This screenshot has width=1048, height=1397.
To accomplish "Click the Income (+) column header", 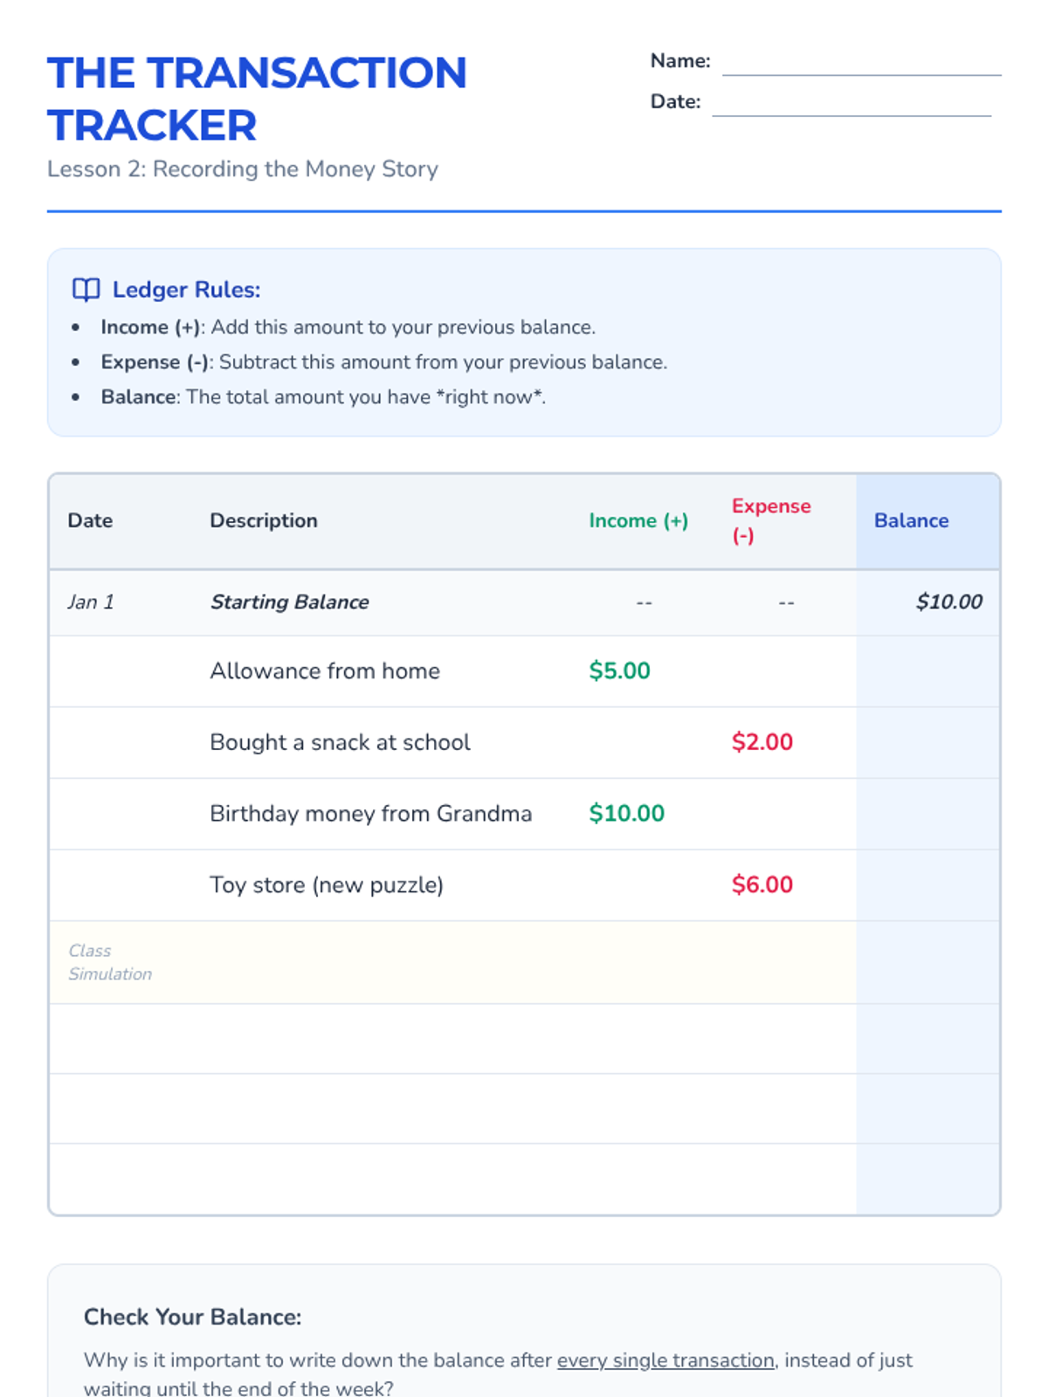I will 638,520.
